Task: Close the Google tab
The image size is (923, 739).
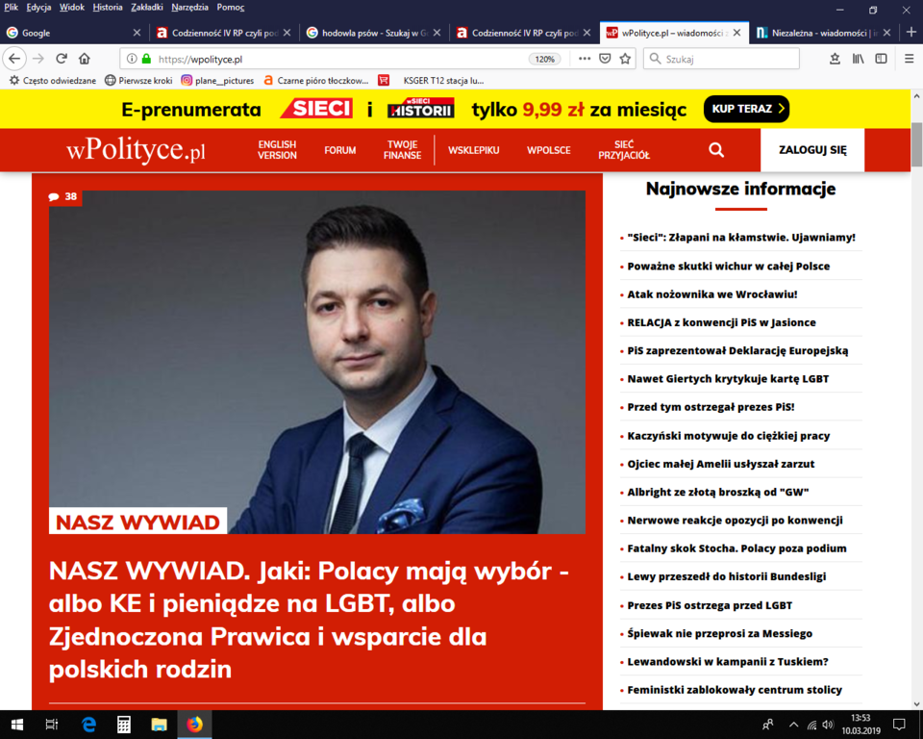Action: (137, 33)
